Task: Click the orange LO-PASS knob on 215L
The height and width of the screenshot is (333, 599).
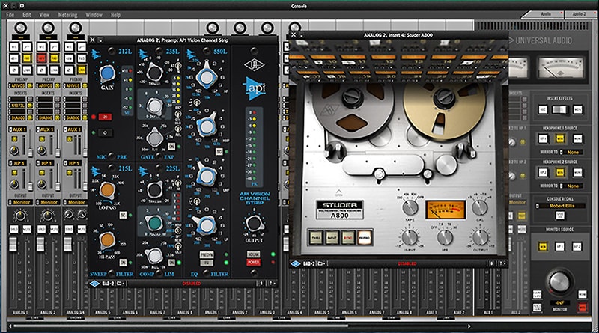Action: tap(107, 189)
